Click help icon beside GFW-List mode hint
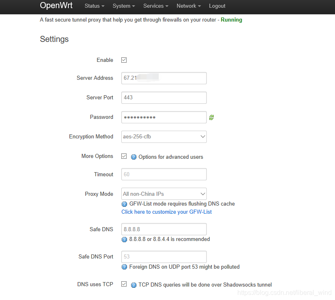This screenshot has height=300, width=335. point(125,204)
